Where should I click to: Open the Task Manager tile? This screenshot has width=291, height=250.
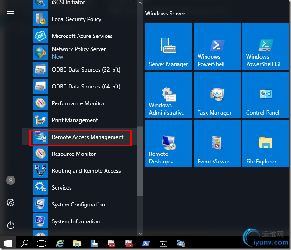coord(217,95)
